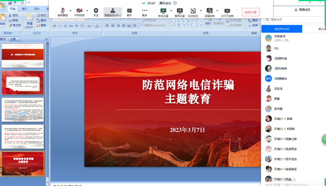Open the Security (安全) shield icon
326x186 pixels.
96,11
